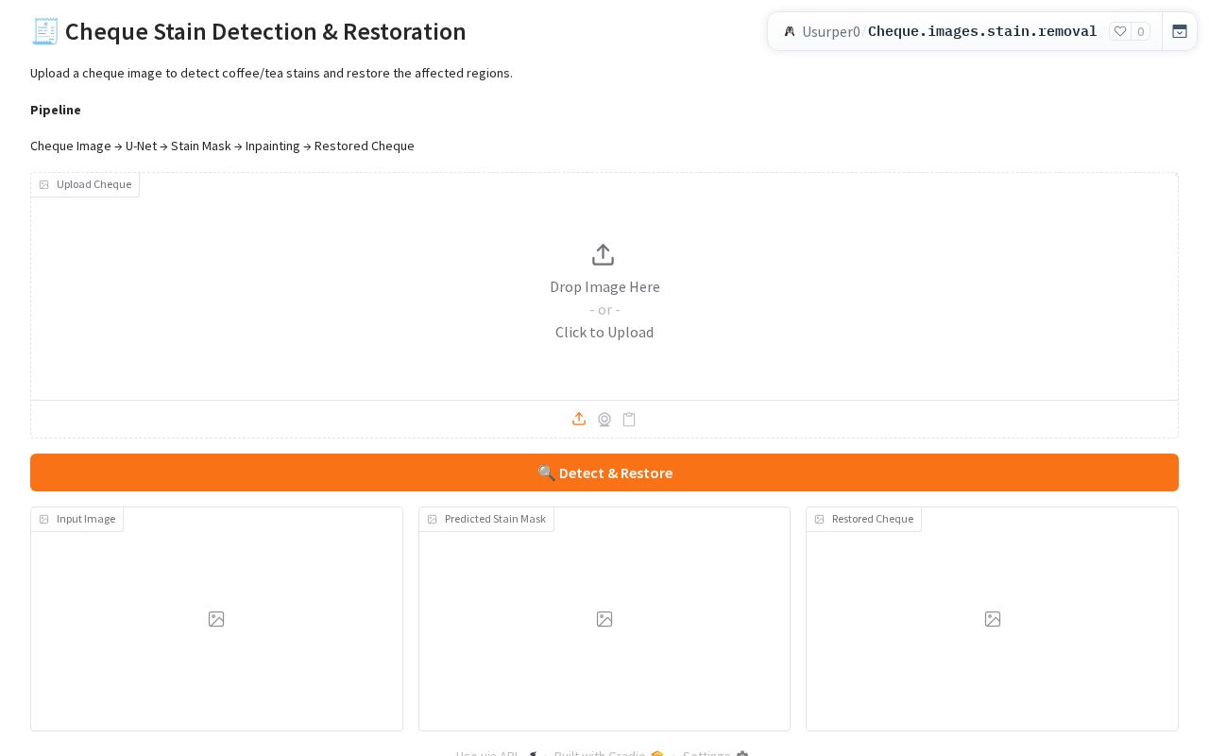Click the large upload arrow icon
Image resolution: width=1209 pixels, height=756 pixels.
(603, 255)
